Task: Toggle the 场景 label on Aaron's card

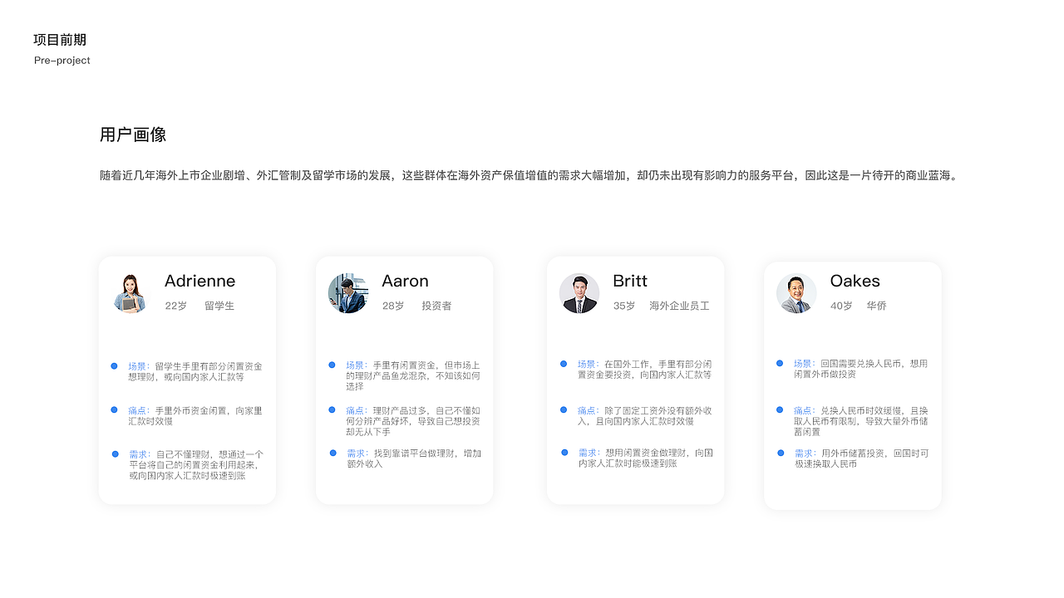Action: click(x=356, y=364)
